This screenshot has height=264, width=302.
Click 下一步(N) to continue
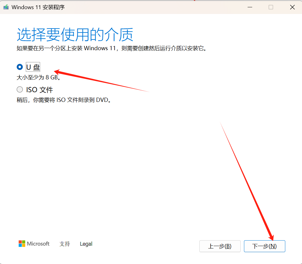click(x=264, y=246)
